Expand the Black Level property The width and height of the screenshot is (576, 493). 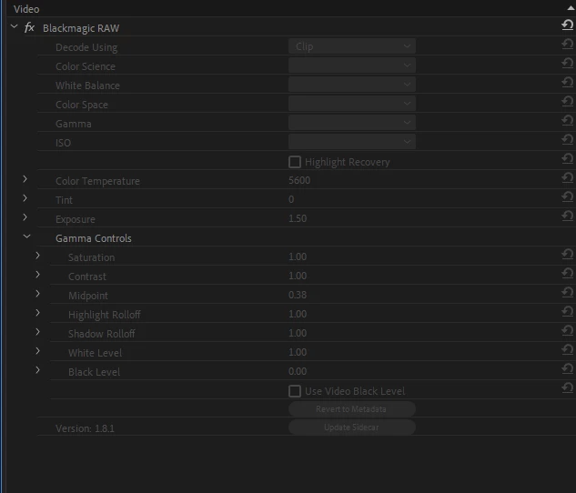tap(37, 369)
